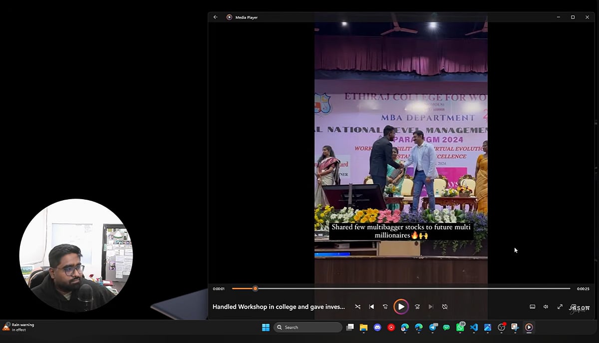Viewport: 599px width, 343px height.
Task: Switch the video to full screen
Action: (560, 307)
